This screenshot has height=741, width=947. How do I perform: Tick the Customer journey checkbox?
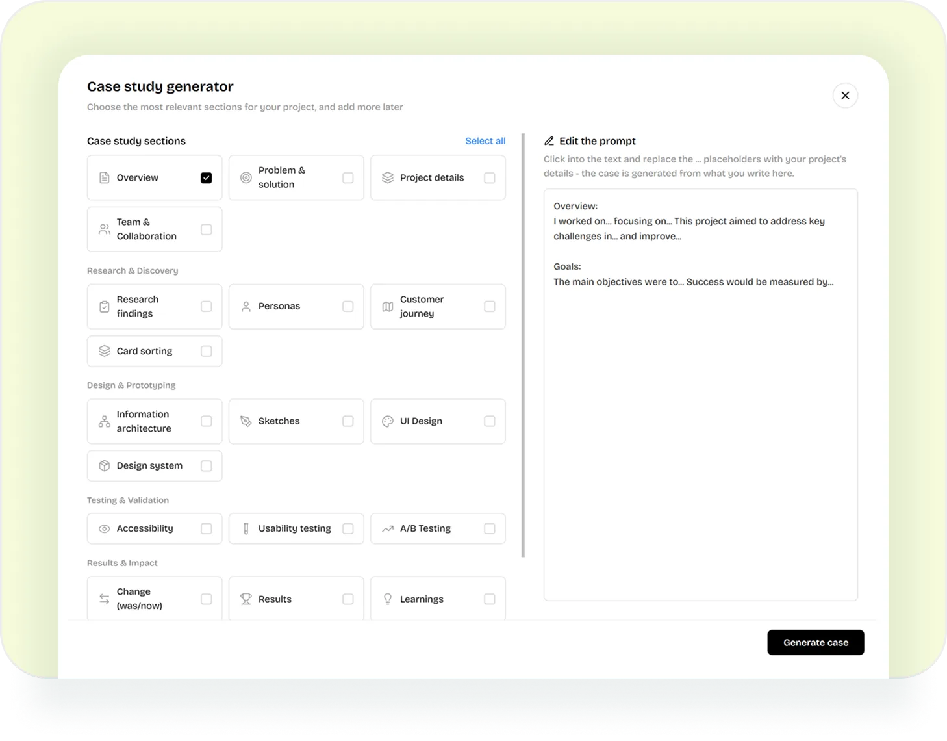click(x=490, y=306)
